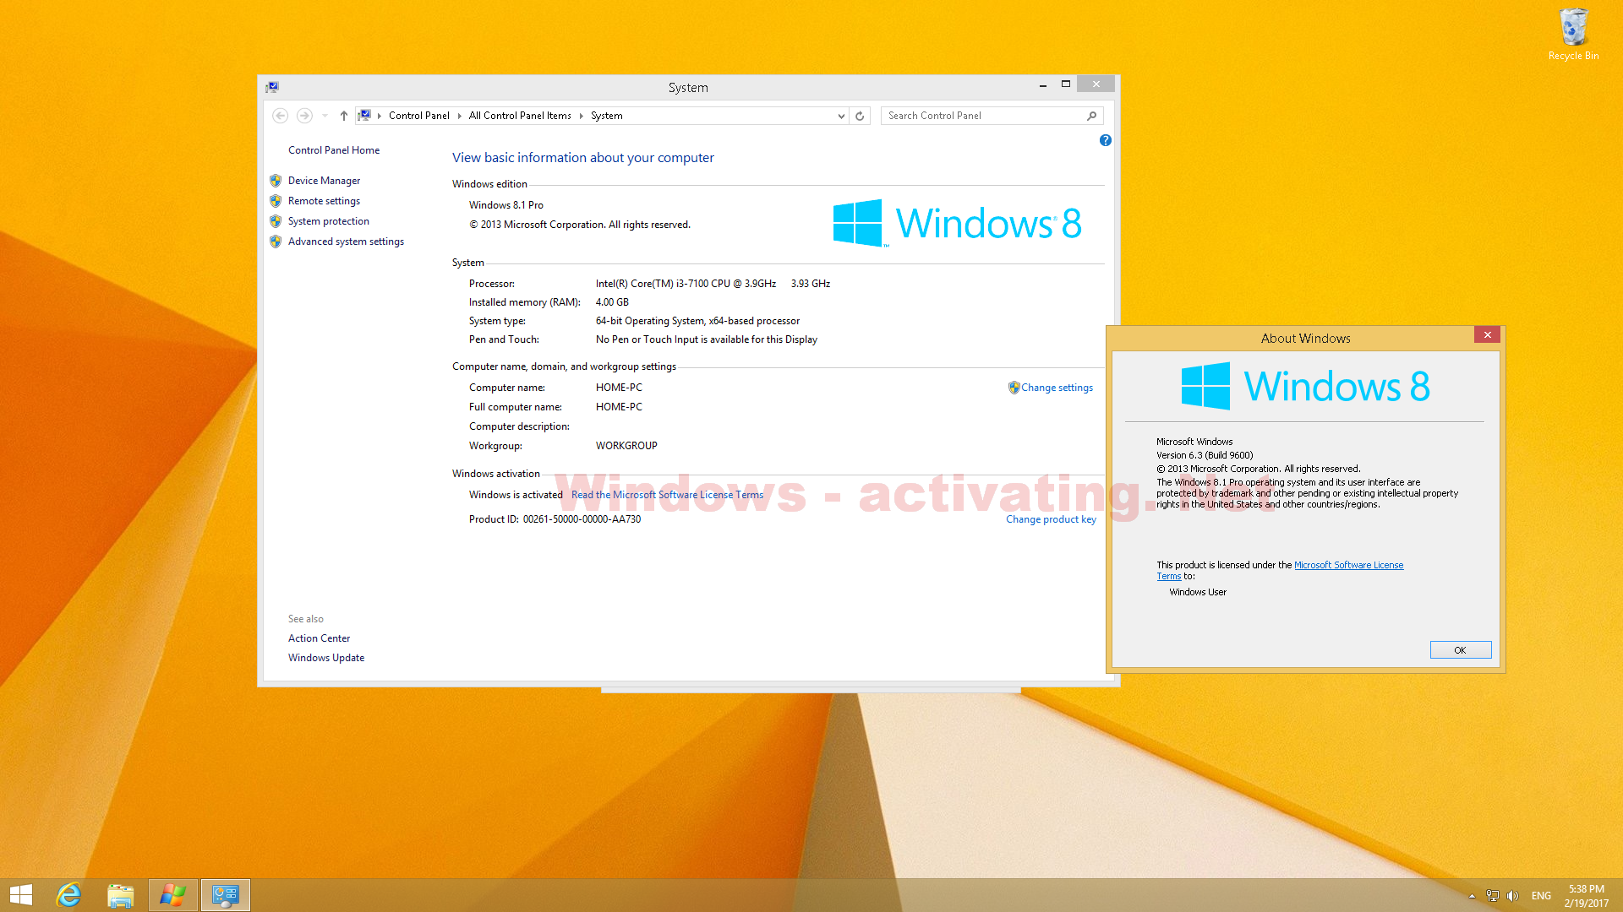The image size is (1623, 912).
Task: Click the refresh button in address bar
Action: click(x=858, y=115)
